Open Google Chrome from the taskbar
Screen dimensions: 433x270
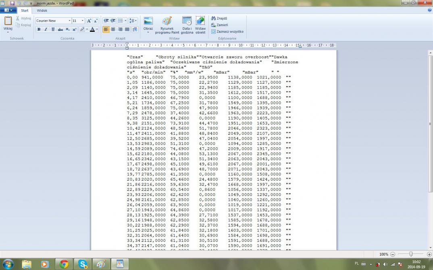[x=64, y=264]
